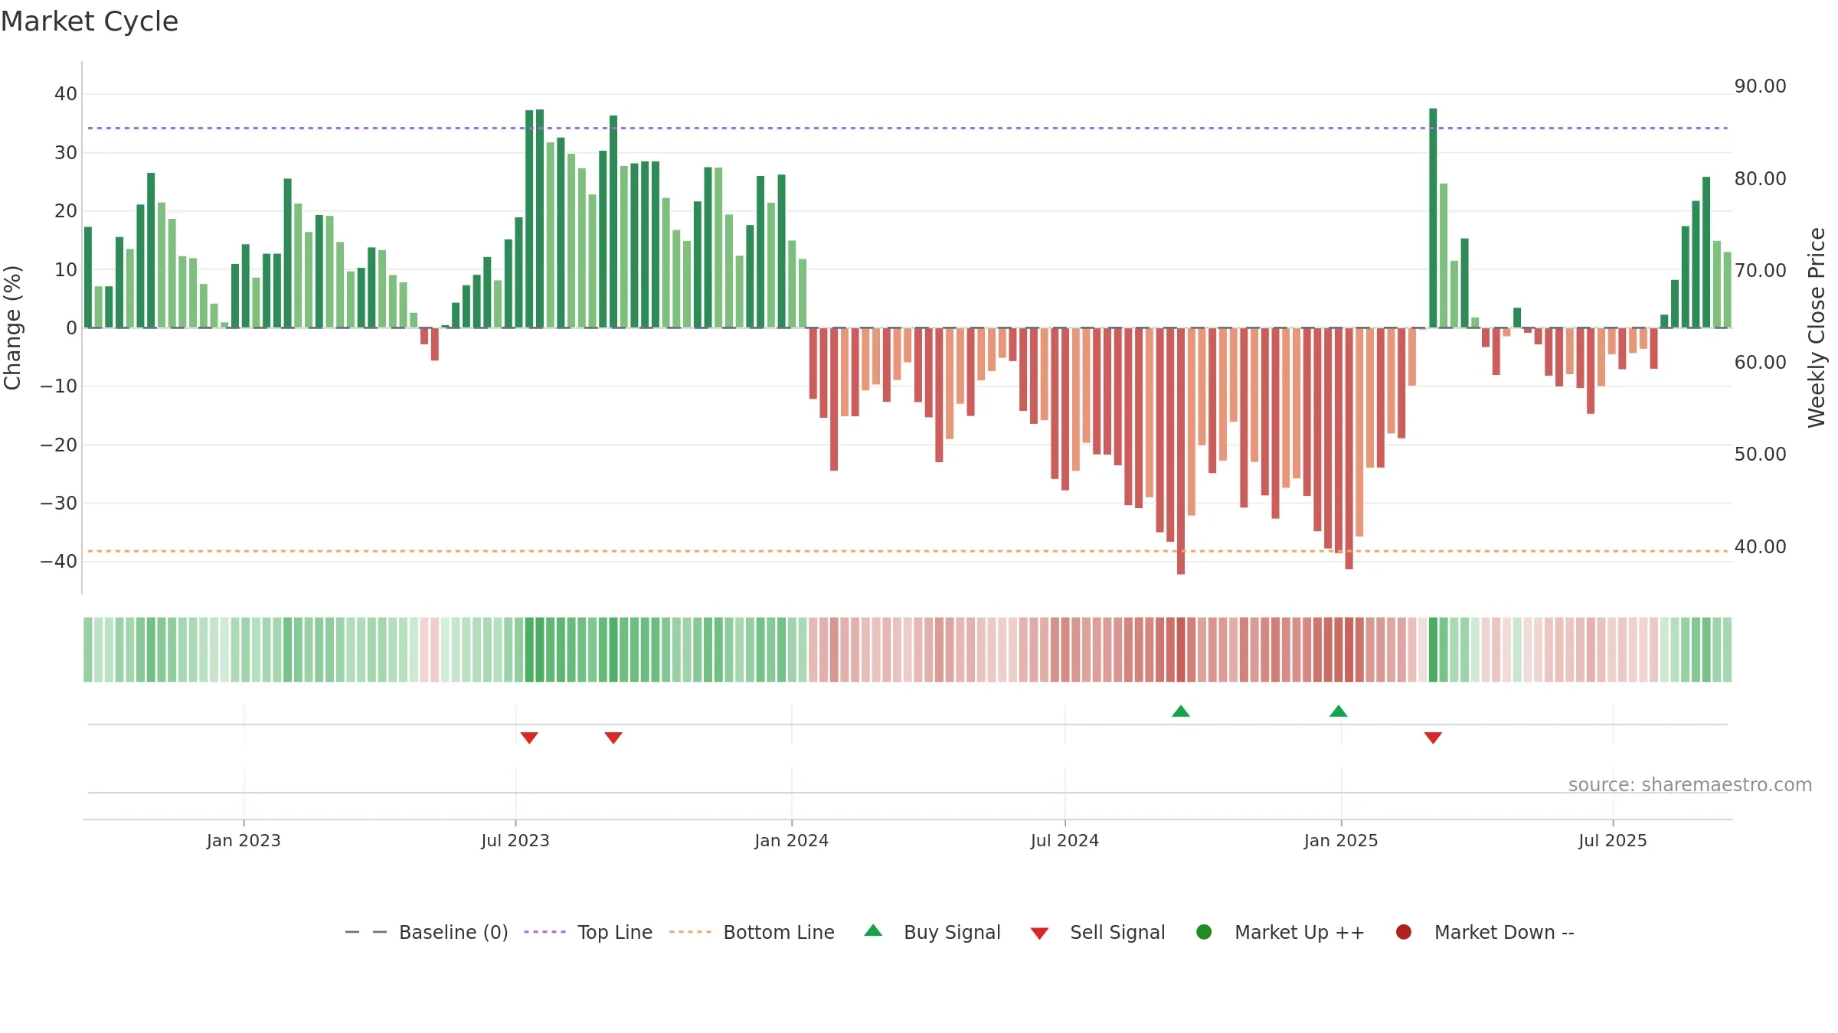Click the −40 tick on the change axis

coord(59,562)
